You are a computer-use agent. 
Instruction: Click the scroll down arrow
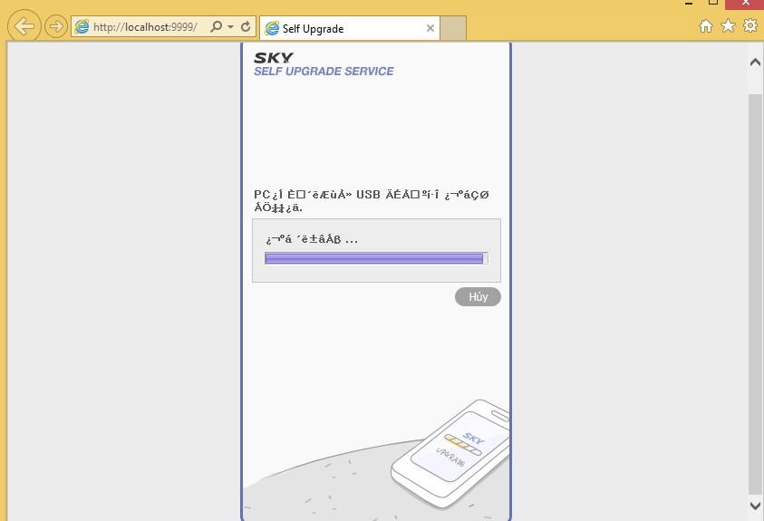coord(755,505)
